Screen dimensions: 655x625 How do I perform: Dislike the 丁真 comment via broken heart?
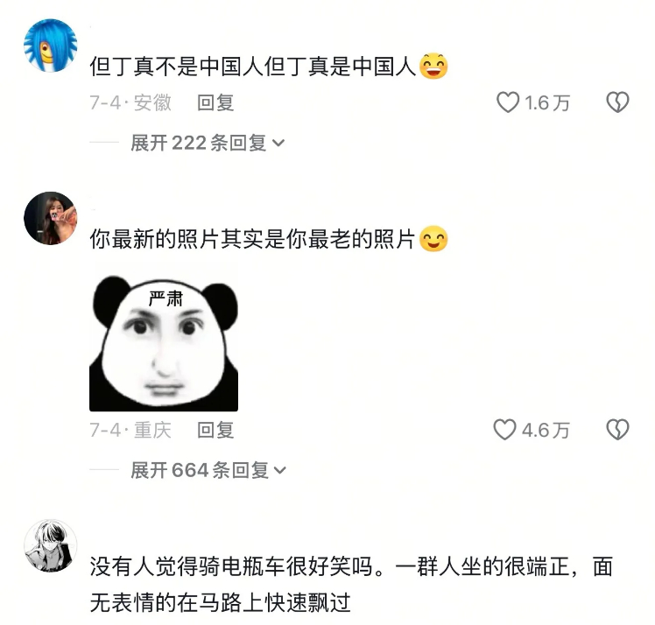point(617,102)
